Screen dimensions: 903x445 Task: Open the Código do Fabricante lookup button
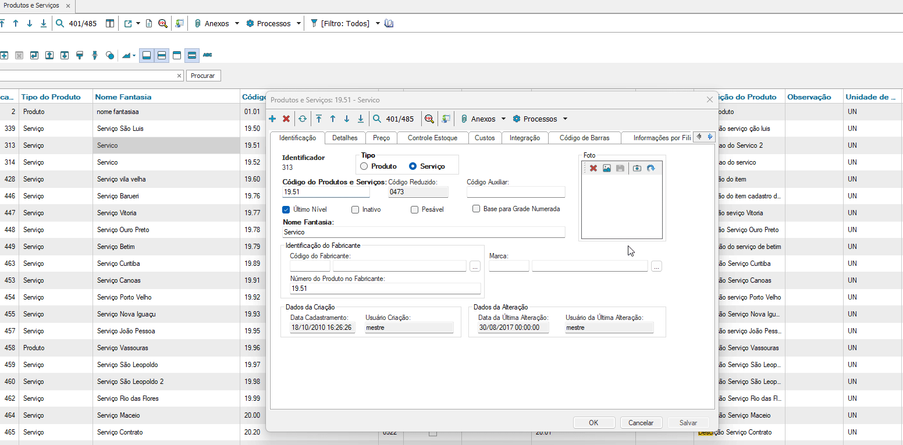[475, 266]
